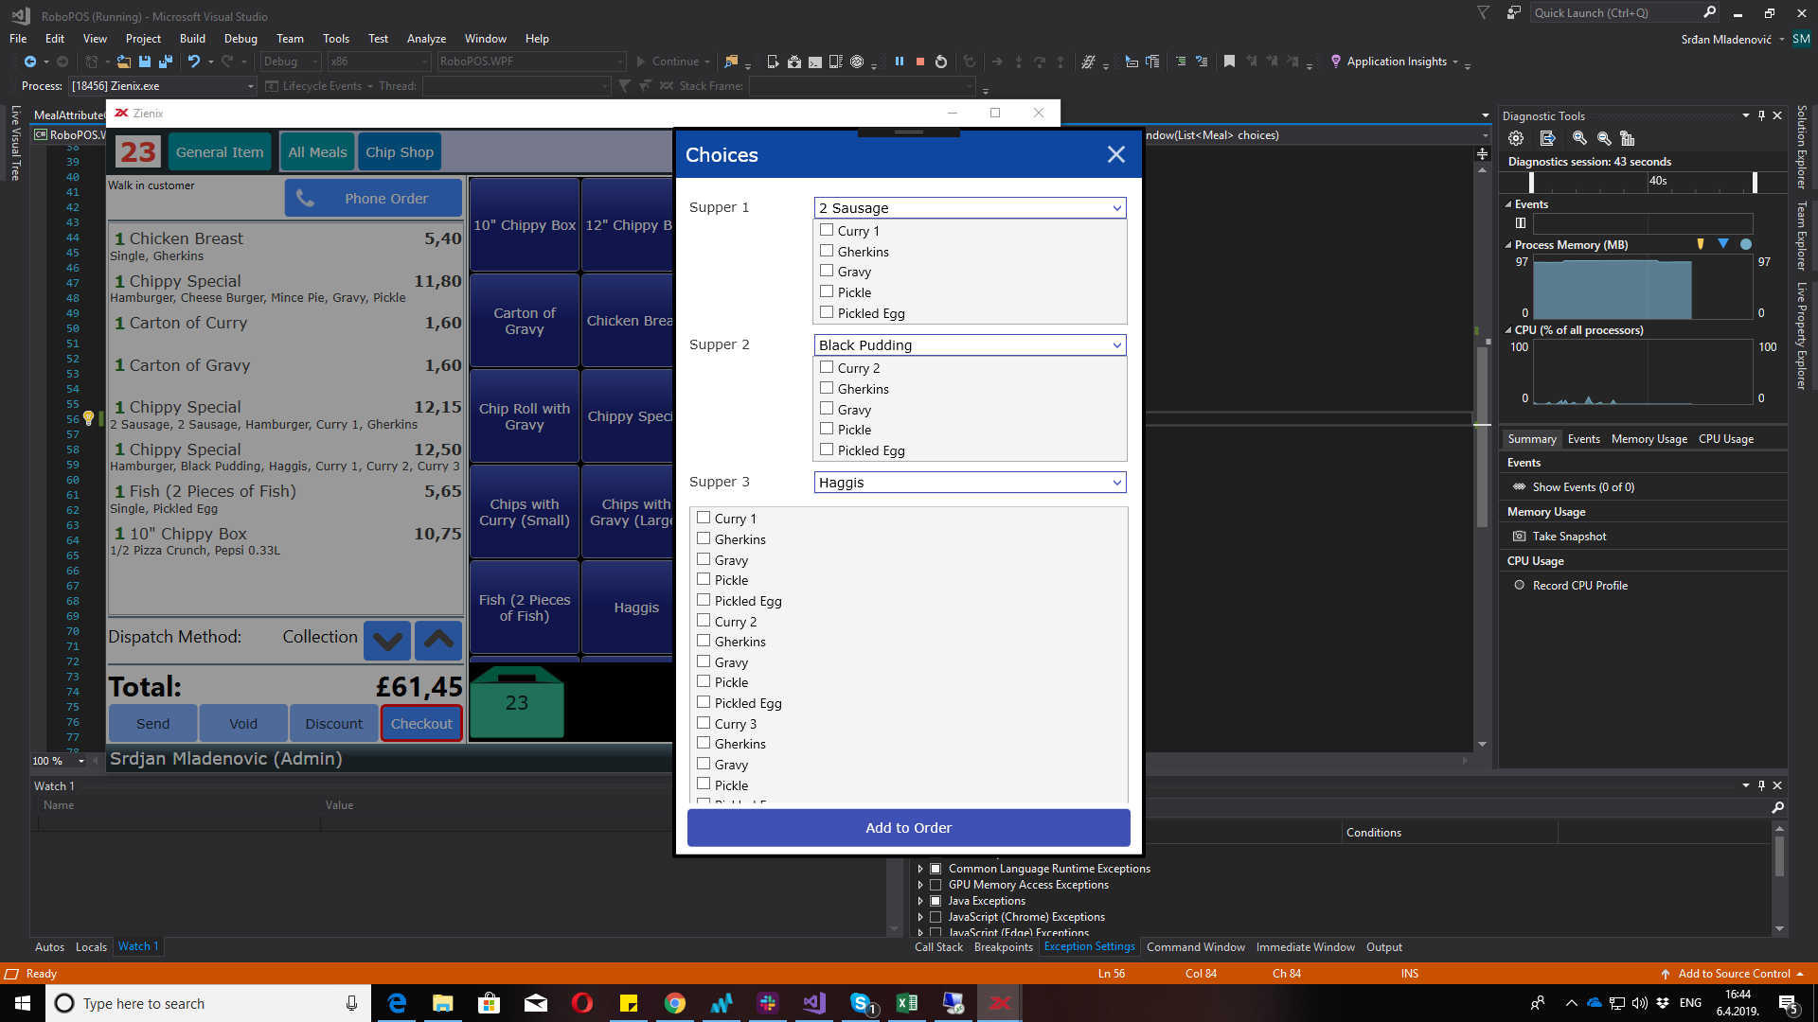Click the Take Snapshot camera icon

point(1520,537)
